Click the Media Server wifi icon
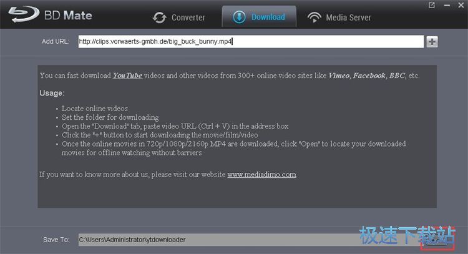468x254 pixels. [x=314, y=17]
